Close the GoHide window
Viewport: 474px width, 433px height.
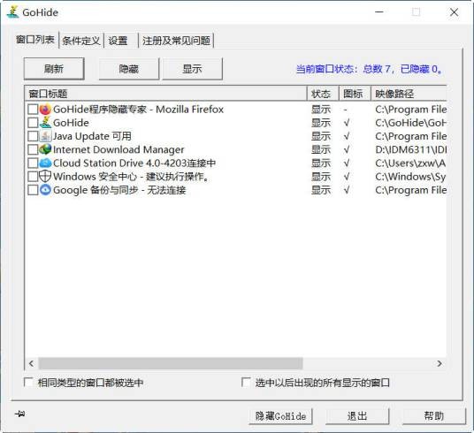[454, 12]
